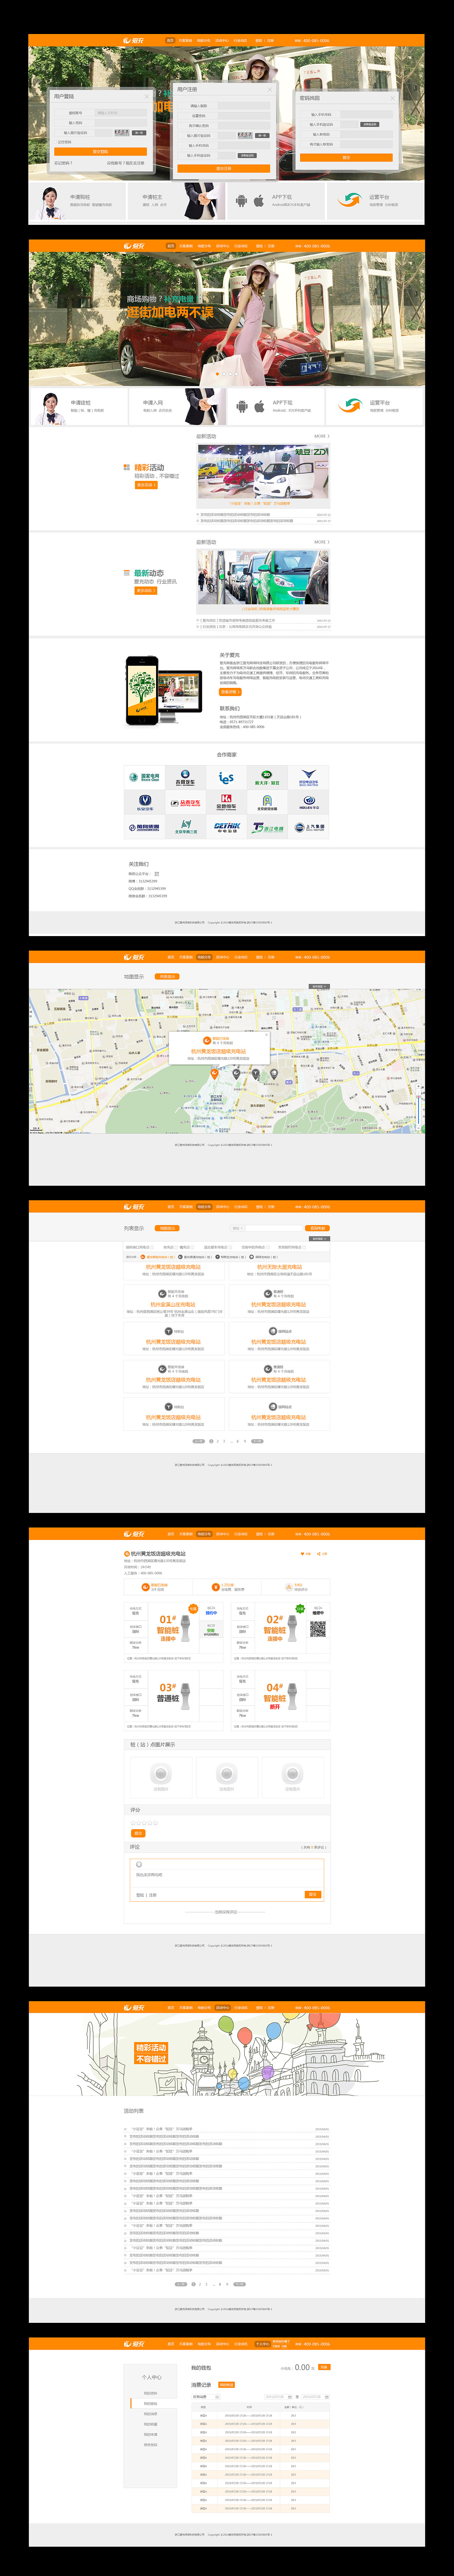
Task: Open the 国家电网 partner logo
Action: tap(145, 777)
